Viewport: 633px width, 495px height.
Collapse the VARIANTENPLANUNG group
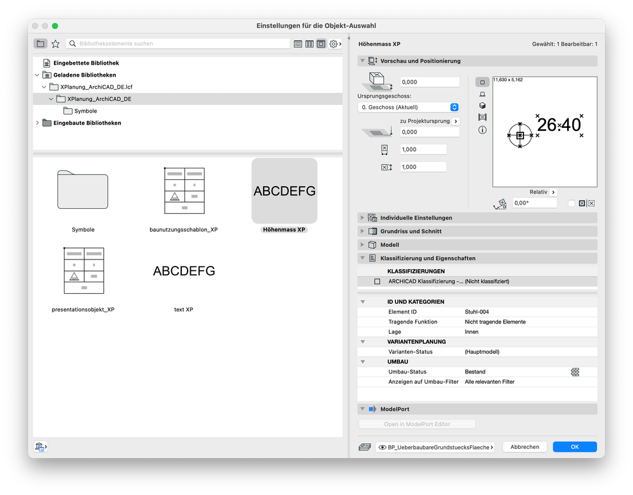pyautogui.click(x=362, y=342)
